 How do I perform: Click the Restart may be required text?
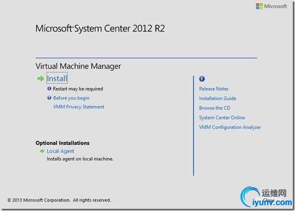pyautogui.click(x=78, y=89)
